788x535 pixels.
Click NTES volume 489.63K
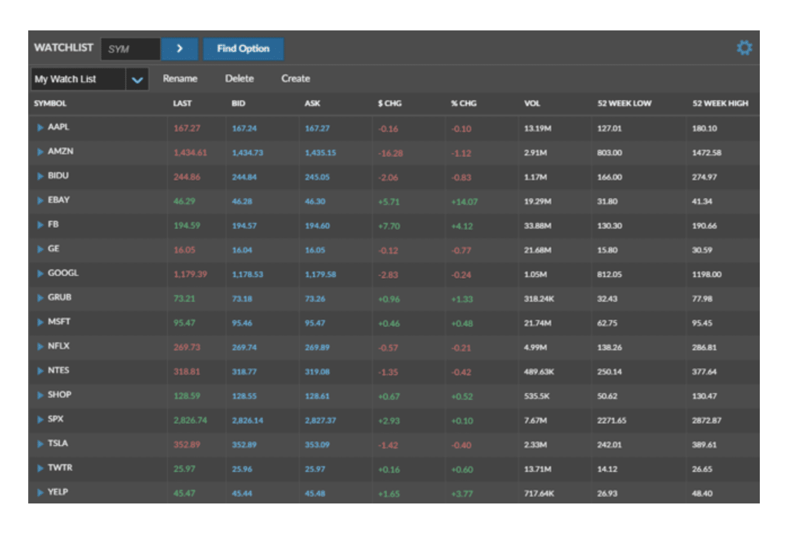click(539, 372)
